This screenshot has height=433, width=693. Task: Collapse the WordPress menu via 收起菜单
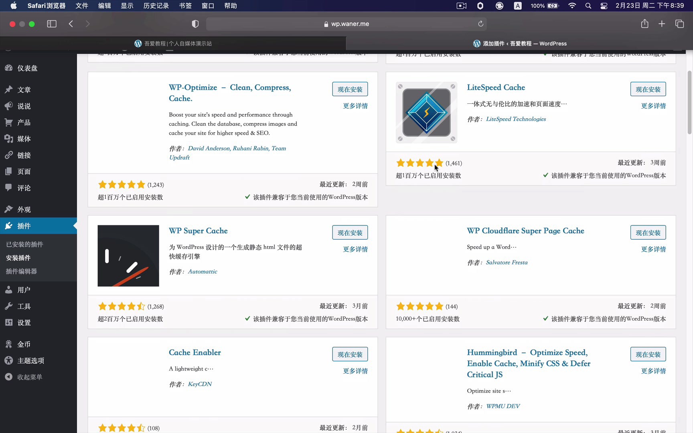coord(29,377)
